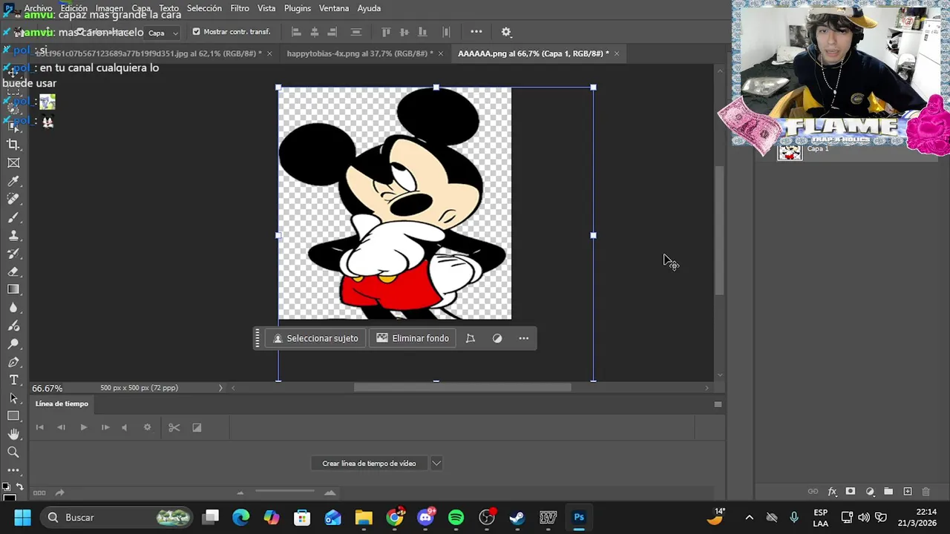This screenshot has width=950, height=534.
Task: Create a new layer with plus icon
Action: coord(907,492)
